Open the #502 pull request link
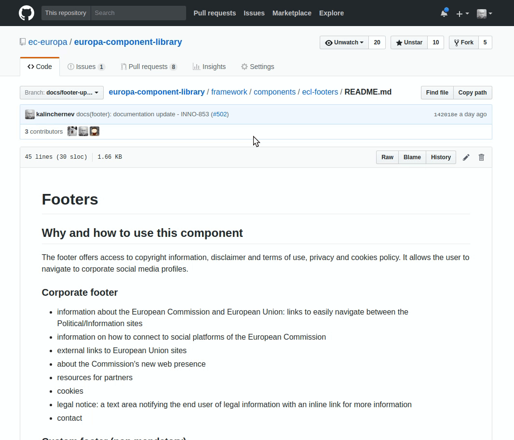 point(220,114)
